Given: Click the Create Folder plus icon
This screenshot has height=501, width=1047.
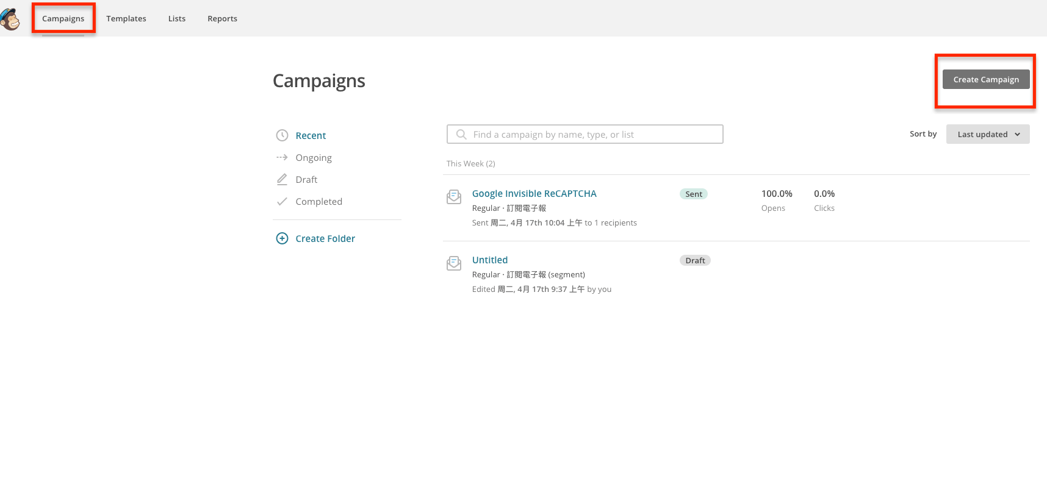Looking at the screenshot, I should (x=282, y=238).
